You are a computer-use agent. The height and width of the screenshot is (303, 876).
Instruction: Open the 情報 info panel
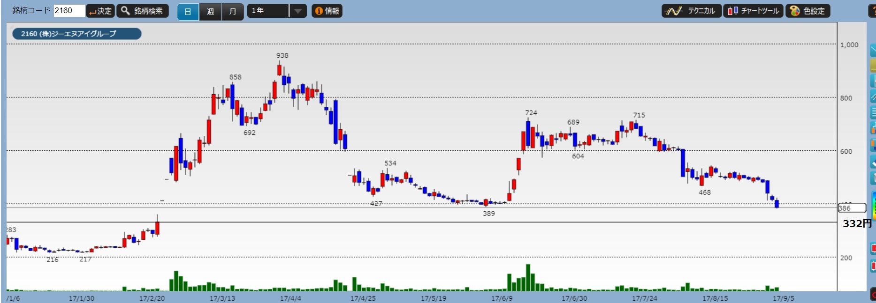[327, 11]
